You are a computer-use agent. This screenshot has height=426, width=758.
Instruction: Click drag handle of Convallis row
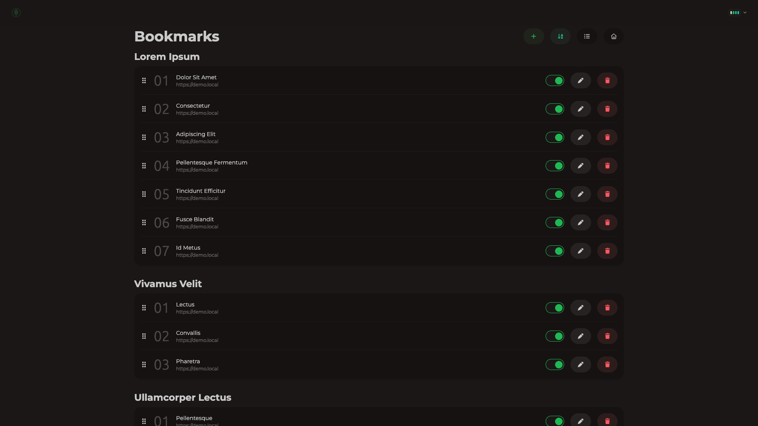click(x=144, y=336)
